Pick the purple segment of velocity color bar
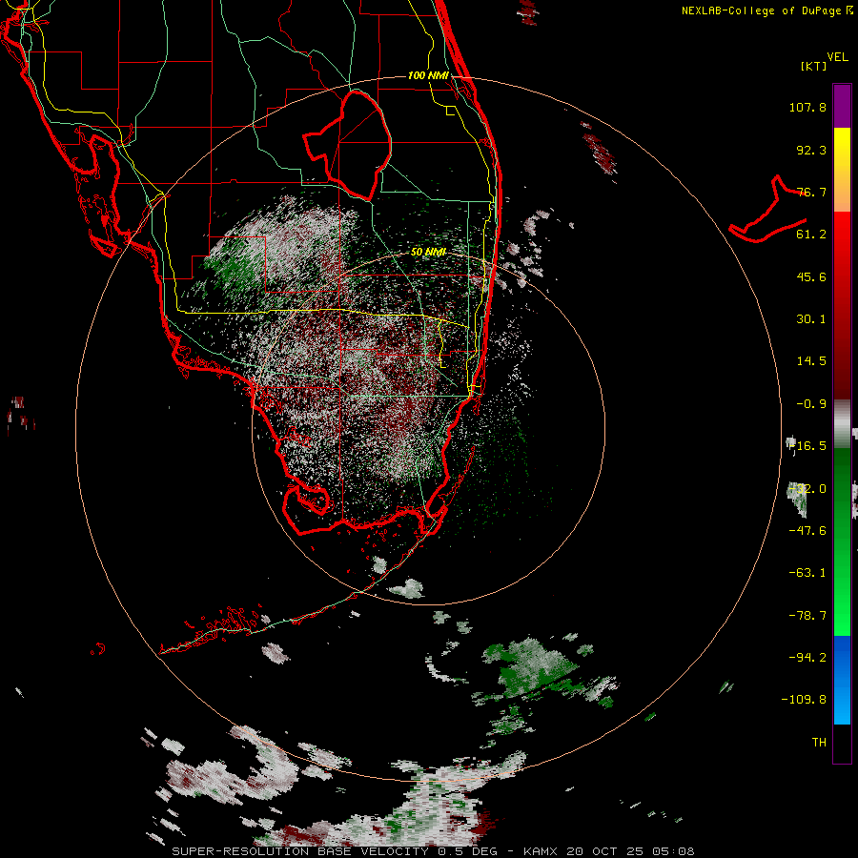The image size is (858, 858). point(842,106)
